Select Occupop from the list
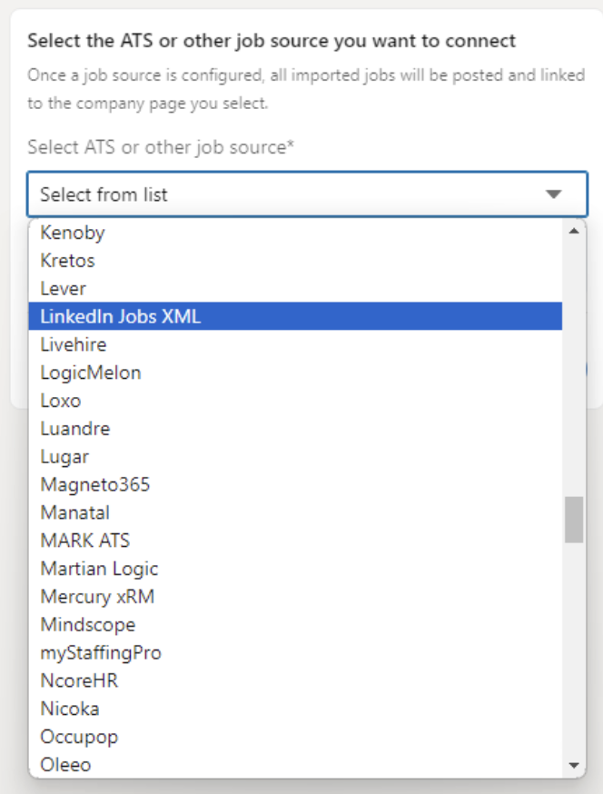Screen dimensions: 603x794 [80, 737]
